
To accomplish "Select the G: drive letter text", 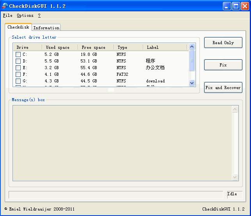I will click(x=25, y=81).
